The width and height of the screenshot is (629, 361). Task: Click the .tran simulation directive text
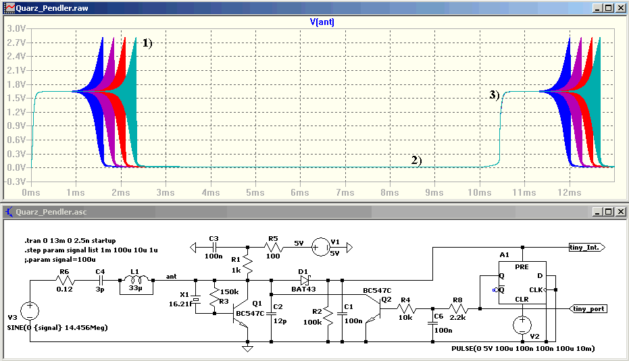70,240
